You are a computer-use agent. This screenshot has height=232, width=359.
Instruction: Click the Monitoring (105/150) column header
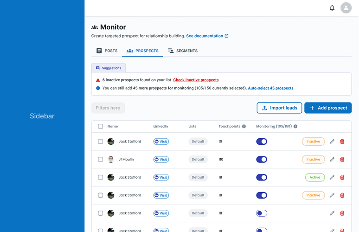coord(274,126)
